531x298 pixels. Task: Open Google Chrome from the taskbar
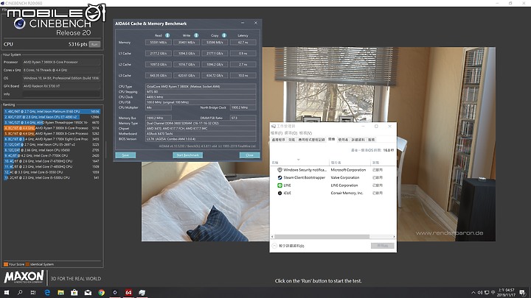pyautogui.click(x=101, y=292)
